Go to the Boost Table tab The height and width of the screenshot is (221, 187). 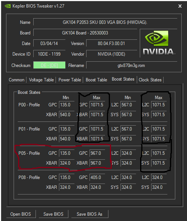pyautogui.click(x=96, y=80)
